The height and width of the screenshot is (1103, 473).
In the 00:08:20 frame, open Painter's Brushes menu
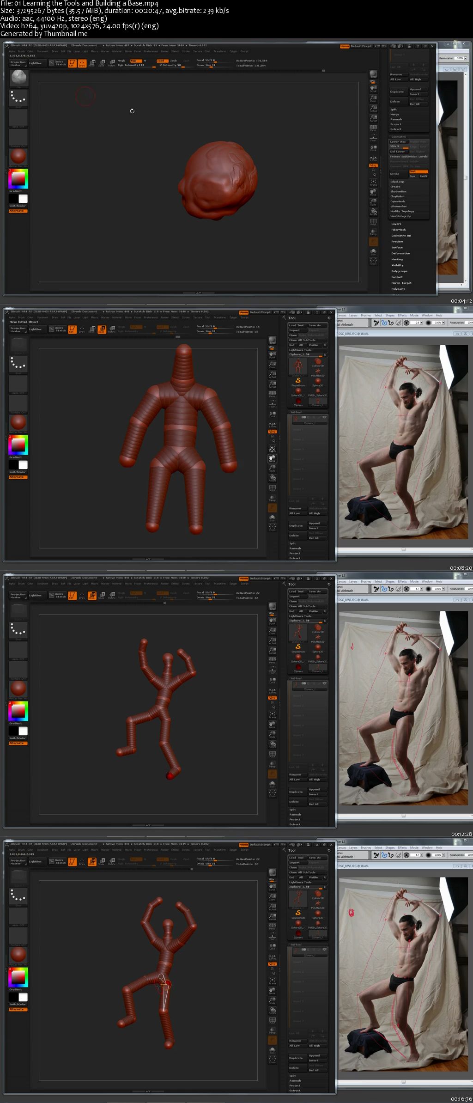click(366, 316)
